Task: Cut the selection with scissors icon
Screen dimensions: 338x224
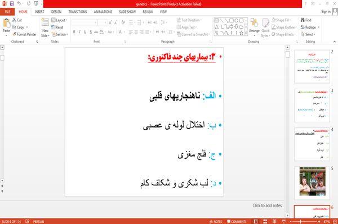Action: tap(17, 20)
